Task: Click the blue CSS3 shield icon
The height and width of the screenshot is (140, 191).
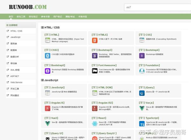Action: pyautogui.click(x=47, y=56)
